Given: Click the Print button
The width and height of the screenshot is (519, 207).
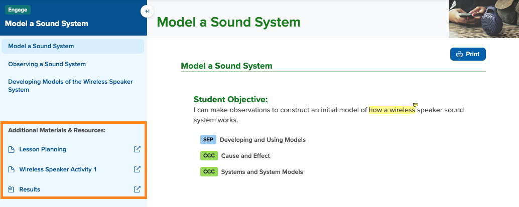Looking at the screenshot, I should [x=468, y=54].
